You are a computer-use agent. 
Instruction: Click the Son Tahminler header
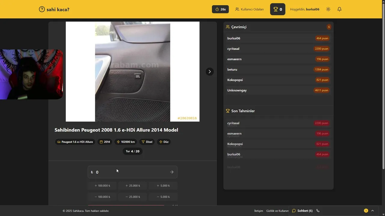[x=240, y=111]
